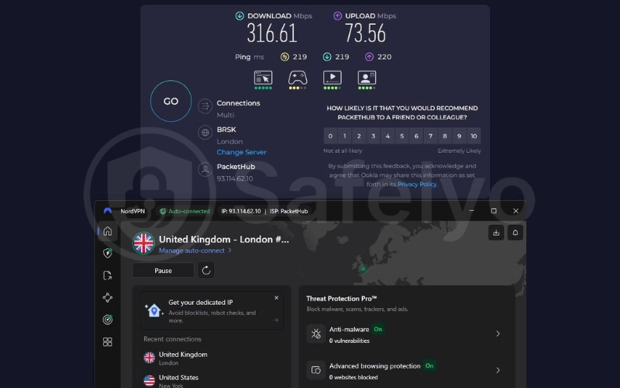Rate recommendation score 7
This screenshot has height=388, width=620.
point(430,136)
